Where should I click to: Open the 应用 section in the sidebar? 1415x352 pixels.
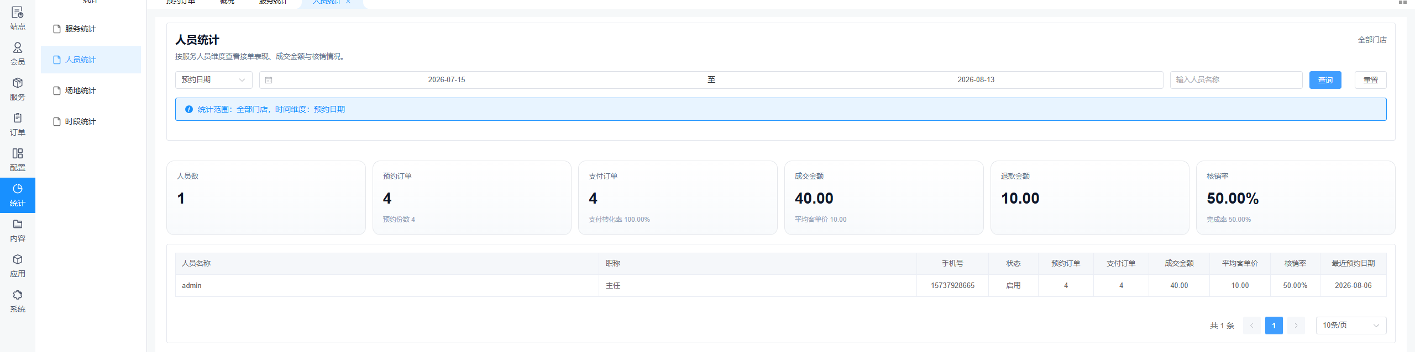click(18, 266)
